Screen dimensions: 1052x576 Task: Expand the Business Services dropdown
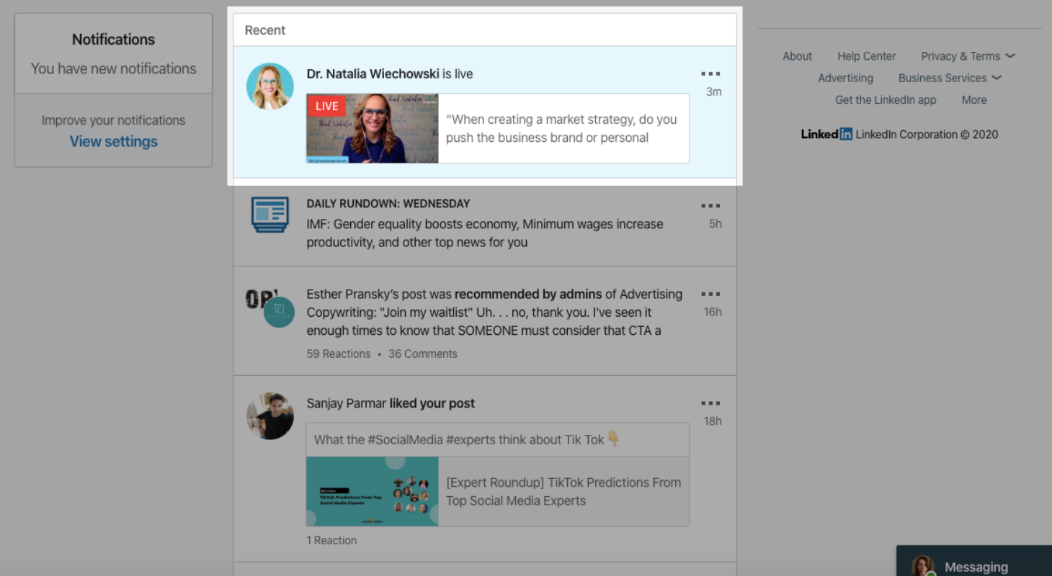pyautogui.click(x=950, y=78)
